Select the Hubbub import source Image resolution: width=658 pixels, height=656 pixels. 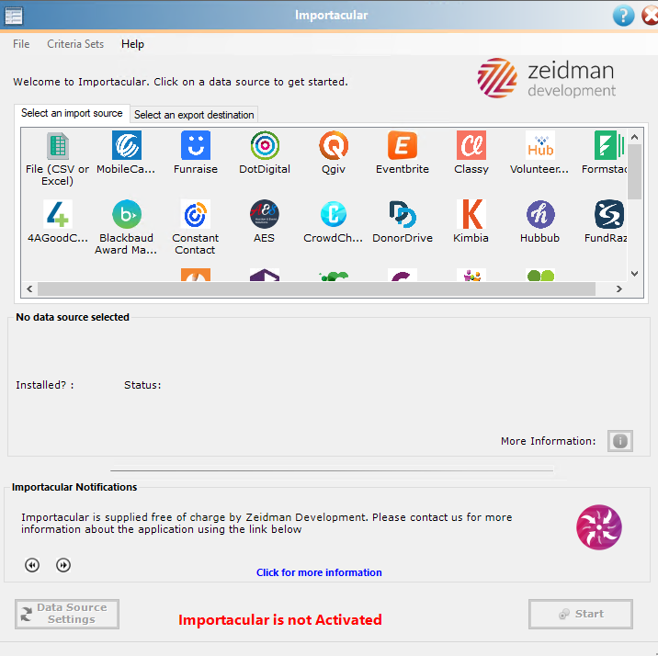pos(539,221)
